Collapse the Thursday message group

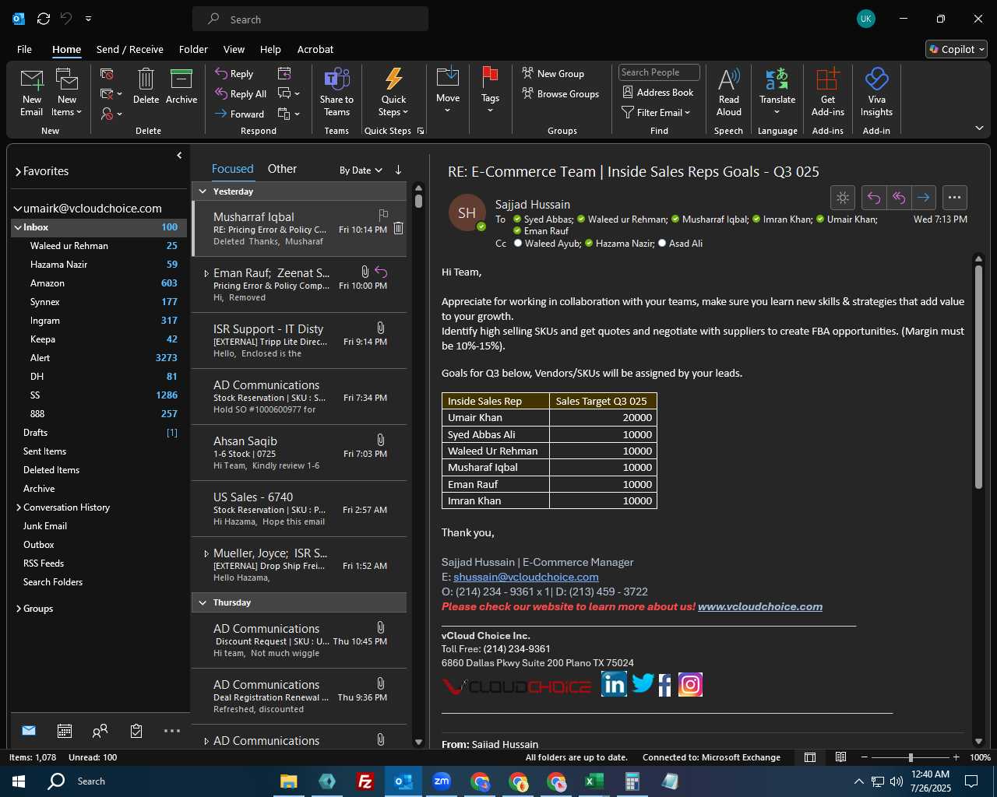point(203,602)
